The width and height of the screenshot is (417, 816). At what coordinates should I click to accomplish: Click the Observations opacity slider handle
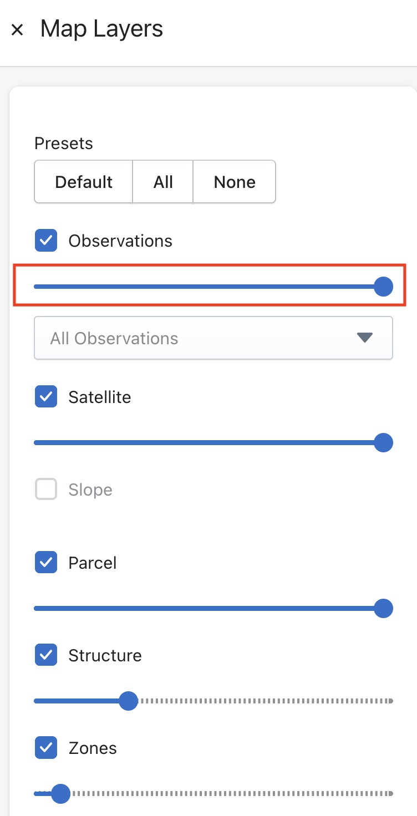click(x=383, y=287)
